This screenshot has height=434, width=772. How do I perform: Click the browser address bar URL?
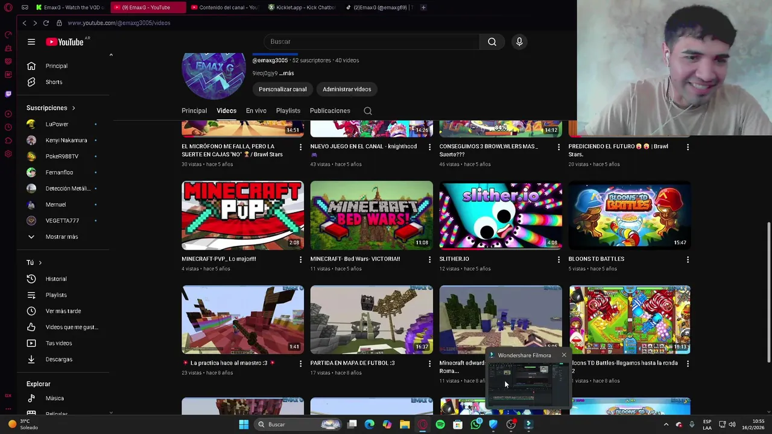click(119, 23)
